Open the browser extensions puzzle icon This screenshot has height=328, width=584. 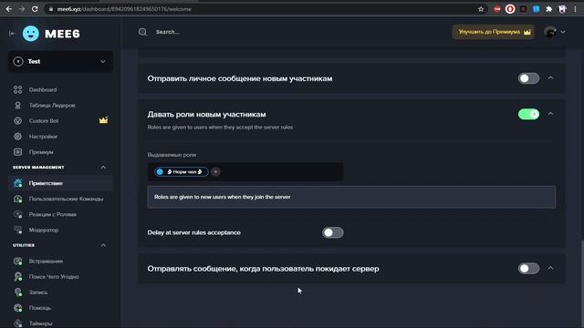coord(549,9)
